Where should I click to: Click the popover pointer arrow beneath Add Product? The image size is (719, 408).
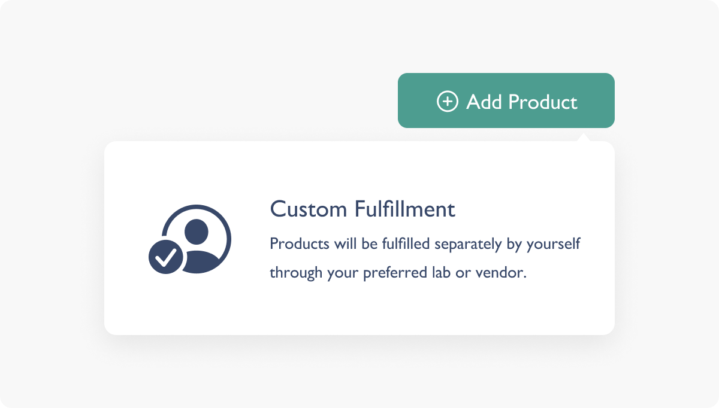pos(584,137)
